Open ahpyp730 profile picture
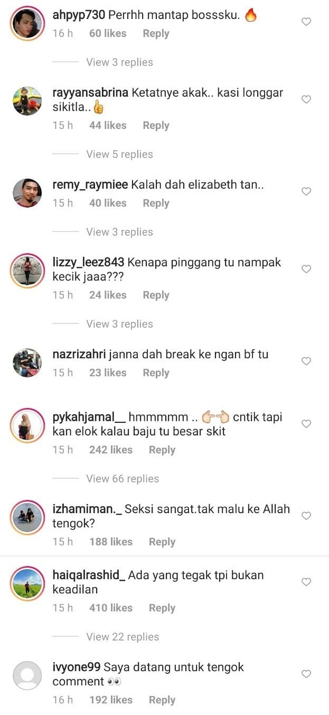 coord(27,23)
